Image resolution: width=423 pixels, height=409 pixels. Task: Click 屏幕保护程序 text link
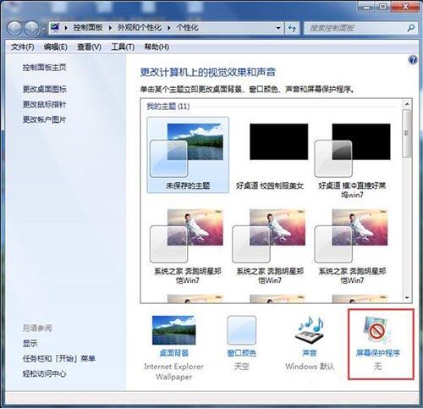coord(378,353)
